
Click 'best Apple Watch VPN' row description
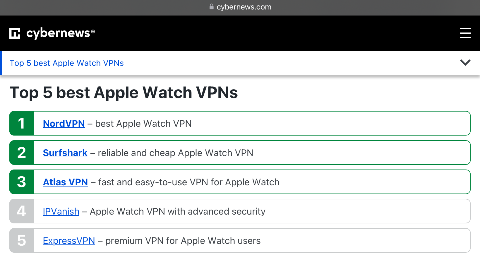[143, 124]
